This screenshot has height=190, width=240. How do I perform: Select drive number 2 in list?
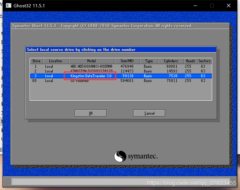(35, 71)
